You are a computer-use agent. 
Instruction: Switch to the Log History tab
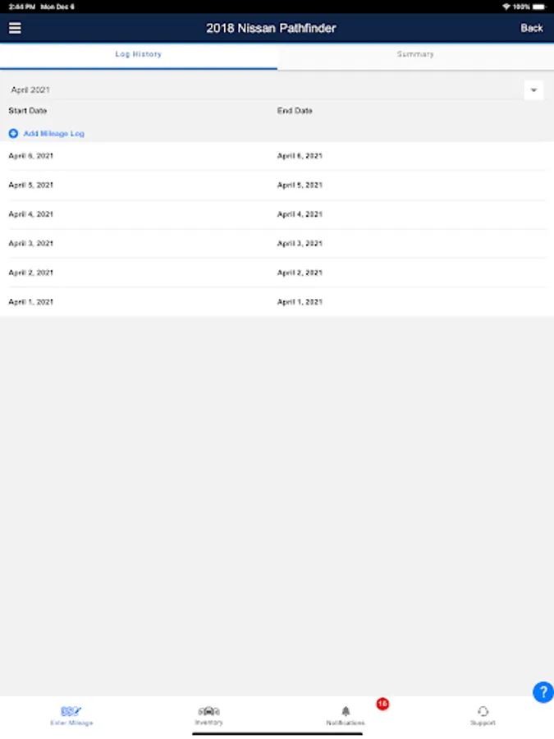pyautogui.click(x=139, y=55)
